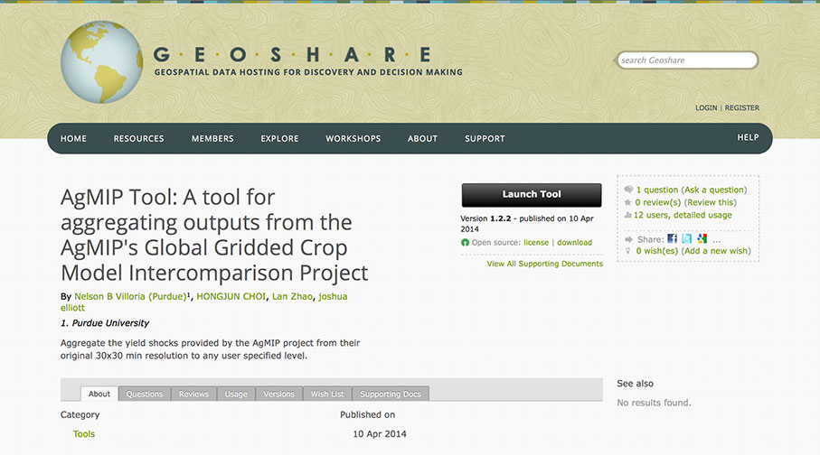Click the REGISTER link
The height and width of the screenshot is (455, 820).
[741, 107]
